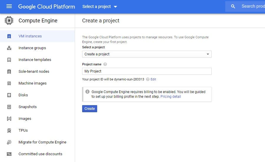Click the Compute Engine sidebar heading

point(38,20)
